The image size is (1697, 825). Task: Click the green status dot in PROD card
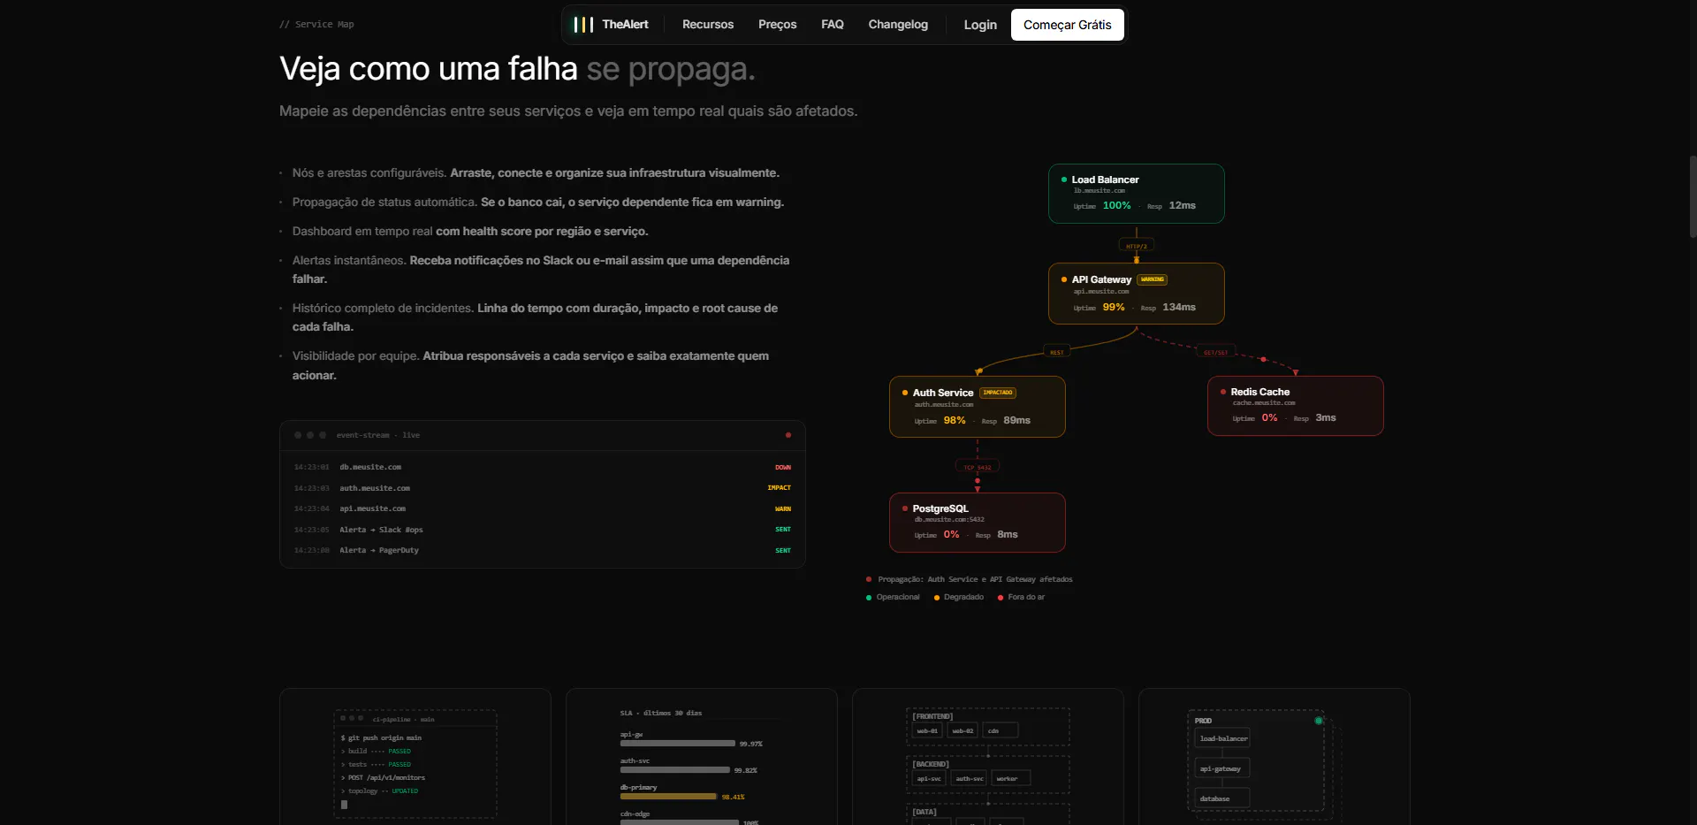1319,721
